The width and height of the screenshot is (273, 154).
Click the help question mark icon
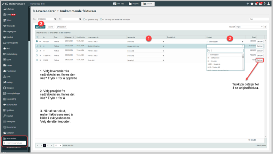[x=265, y=3]
